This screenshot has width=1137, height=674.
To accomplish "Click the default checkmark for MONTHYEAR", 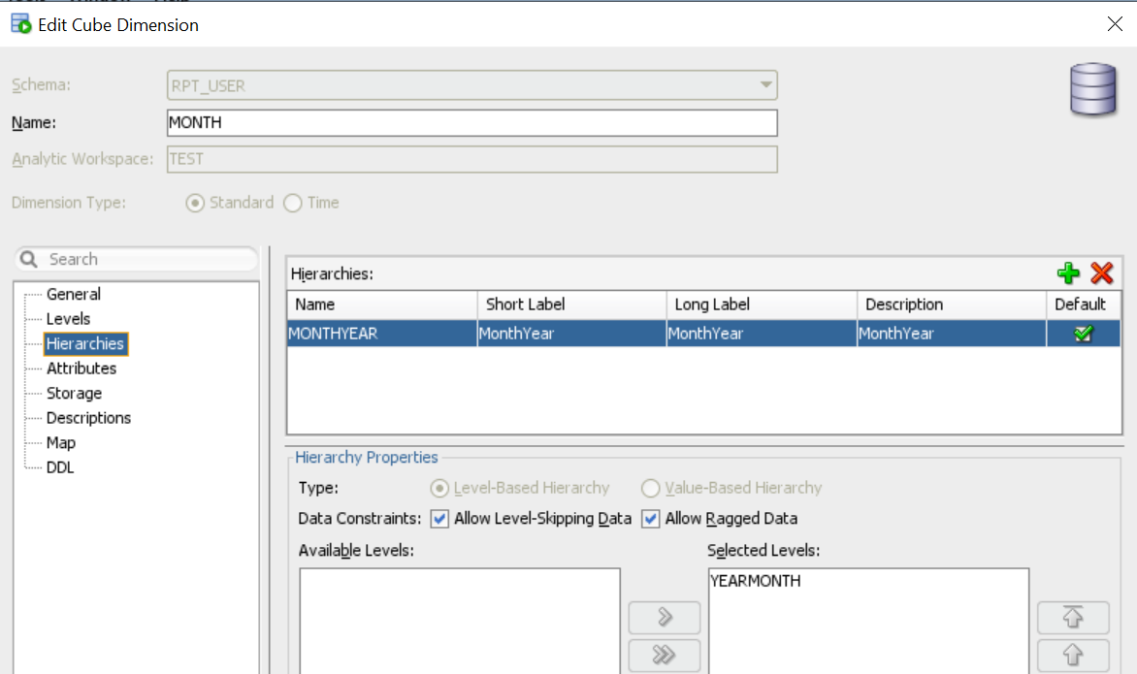I will 1084,334.
